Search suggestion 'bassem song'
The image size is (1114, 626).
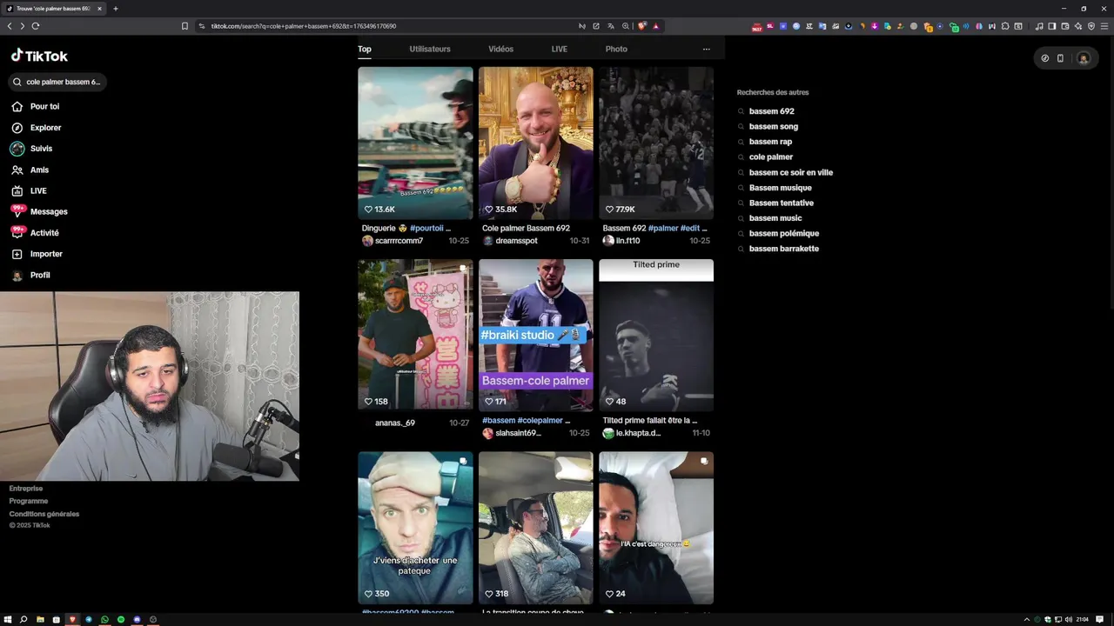[773, 127]
